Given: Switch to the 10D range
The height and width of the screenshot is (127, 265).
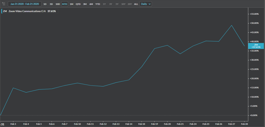Looking at the screenshot, I should [58, 4].
